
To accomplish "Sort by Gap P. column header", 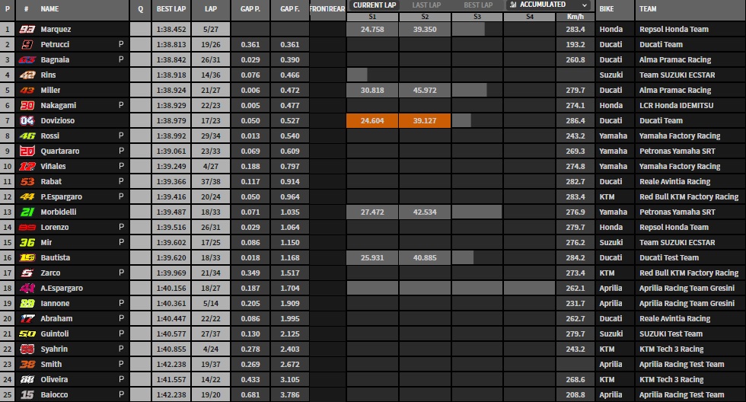I will pyautogui.click(x=250, y=9).
